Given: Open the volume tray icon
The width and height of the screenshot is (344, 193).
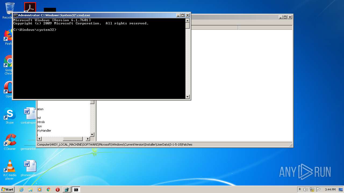Looking at the screenshot, I should click(x=306, y=190).
